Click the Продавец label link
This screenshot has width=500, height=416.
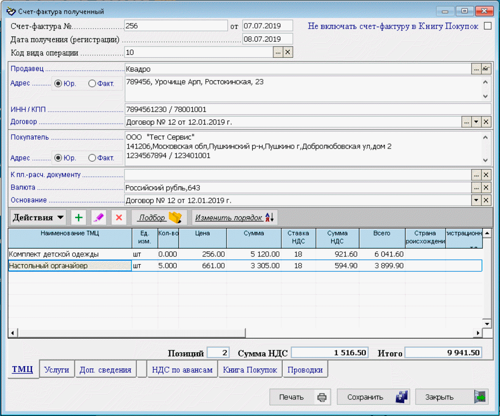(x=27, y=69)
